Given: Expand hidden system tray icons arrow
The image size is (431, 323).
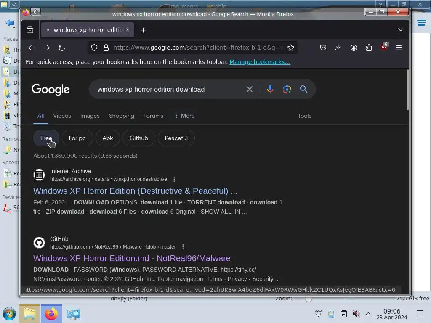Looking at the screenshot, I should click(x=368, y=314).
